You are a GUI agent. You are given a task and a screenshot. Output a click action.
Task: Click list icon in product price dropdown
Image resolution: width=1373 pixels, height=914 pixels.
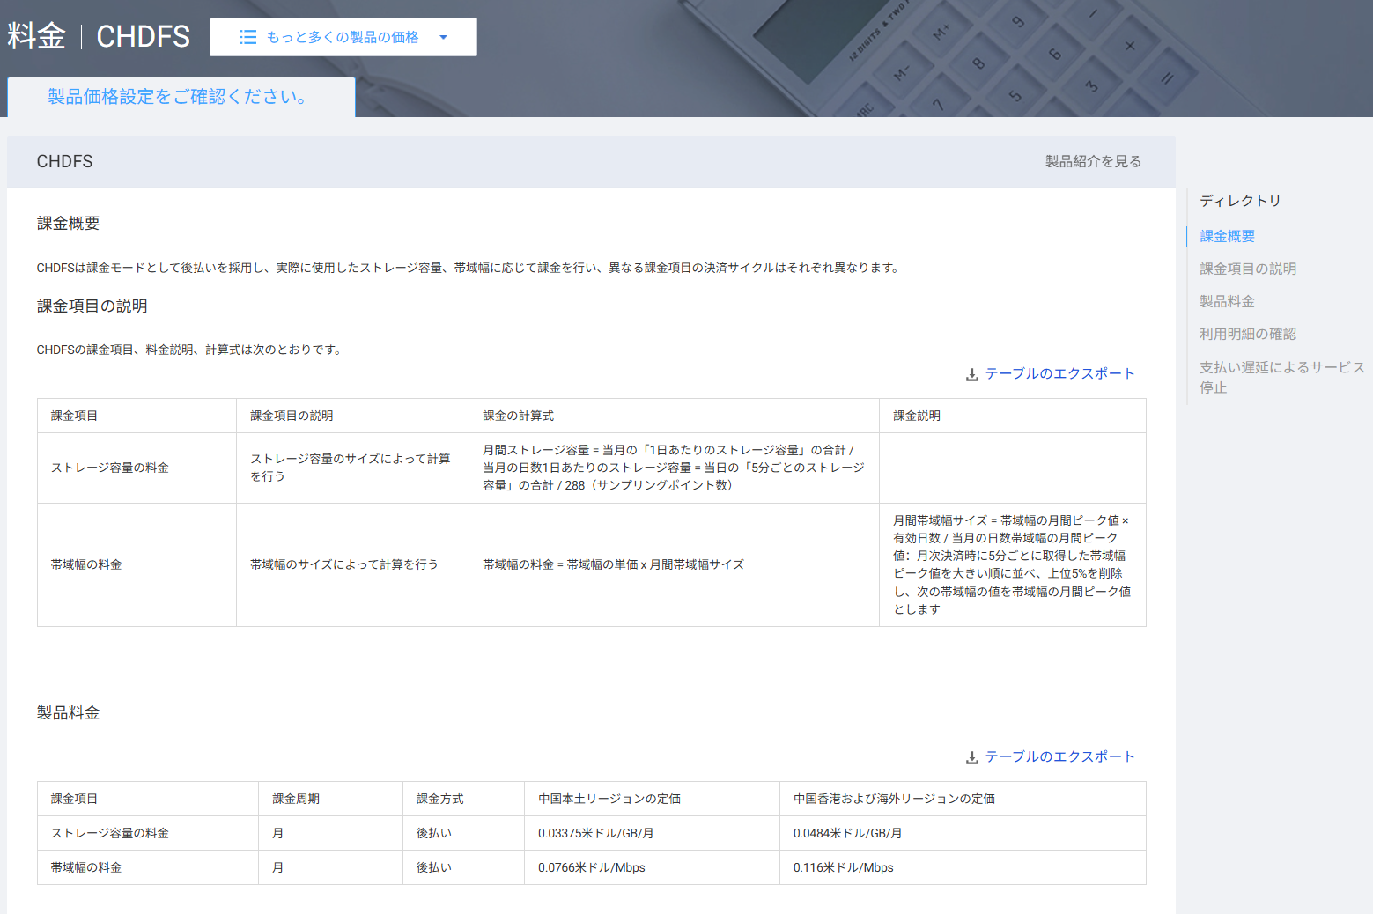tap(248, 37)
